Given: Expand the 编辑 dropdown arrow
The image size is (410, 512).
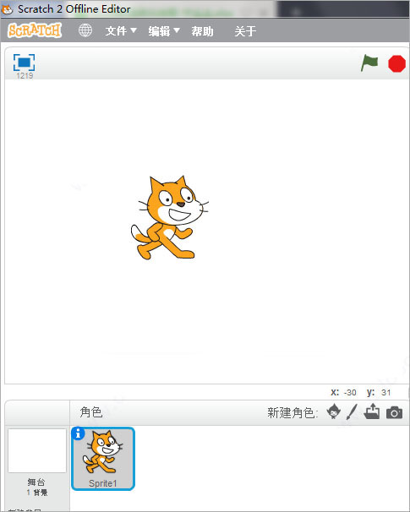Looking at the screenshot, I should point(177,30).
